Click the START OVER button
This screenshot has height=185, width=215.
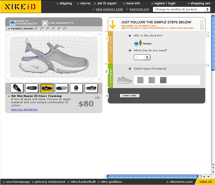130,96
